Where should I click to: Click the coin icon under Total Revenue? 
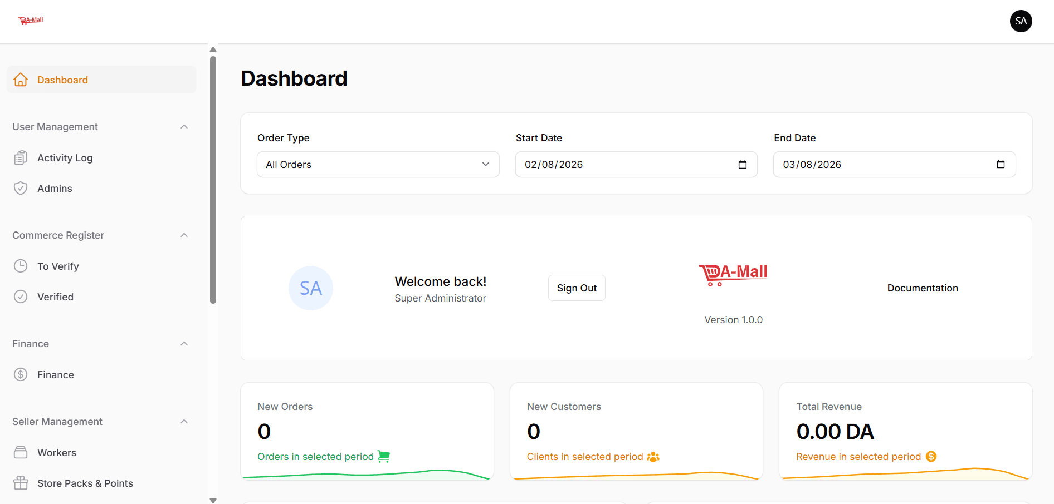pyautogui.click(x=931, y=457)
